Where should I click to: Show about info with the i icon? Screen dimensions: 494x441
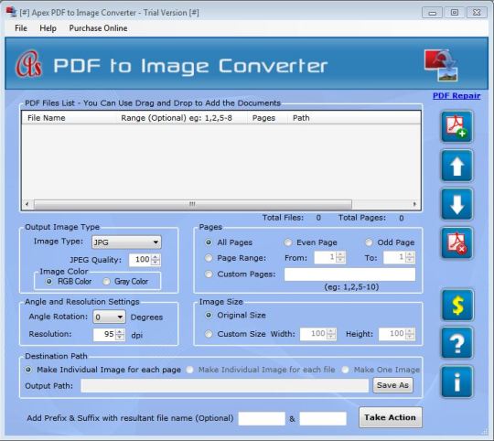[457, 382]
